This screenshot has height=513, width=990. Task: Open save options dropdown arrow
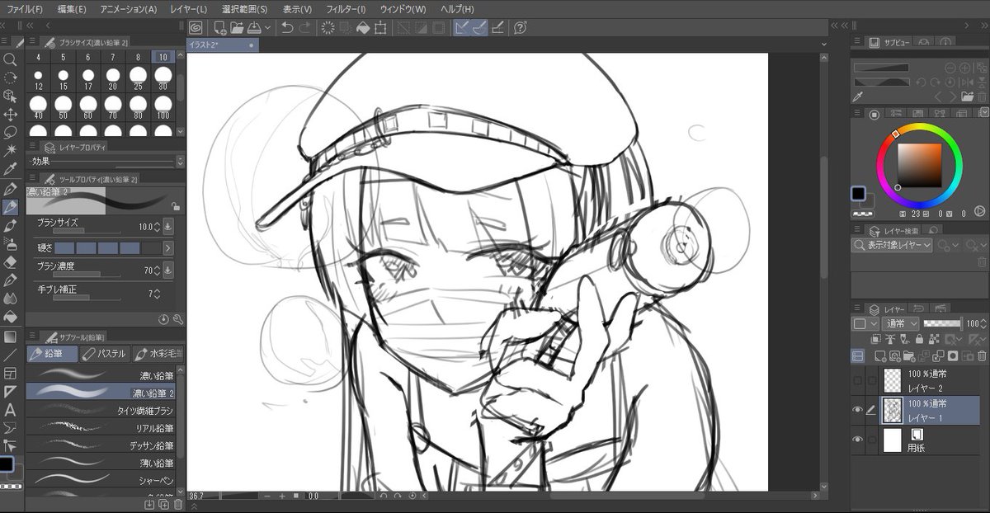(x=267, y=28)
